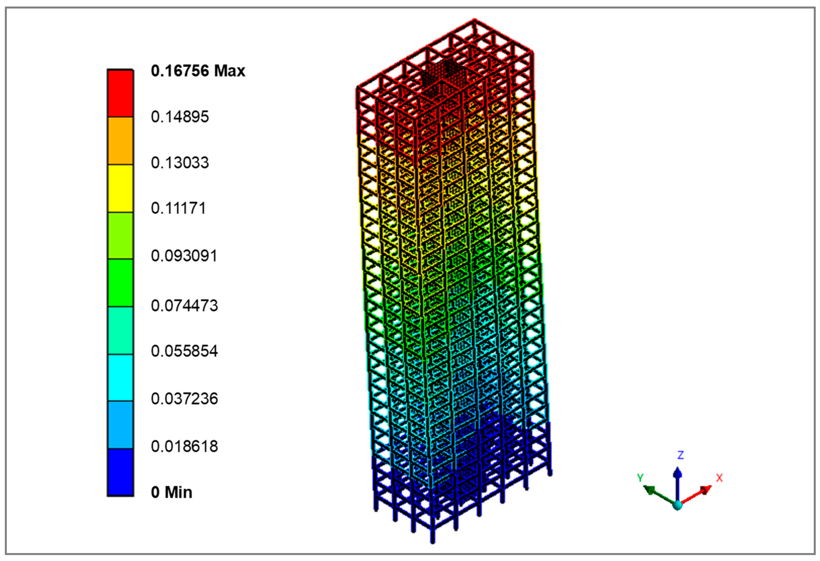Click the 0.055854 legend value

[x=185, y=351]
